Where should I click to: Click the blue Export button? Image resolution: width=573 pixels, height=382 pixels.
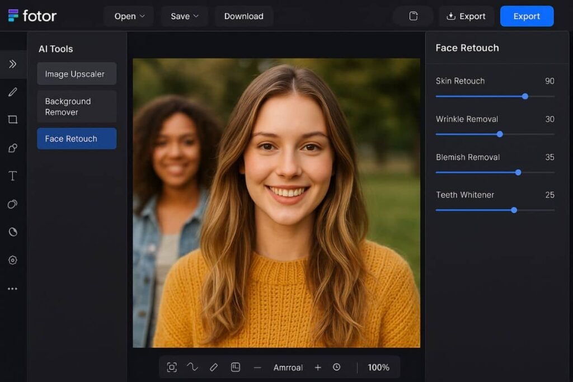527,16
